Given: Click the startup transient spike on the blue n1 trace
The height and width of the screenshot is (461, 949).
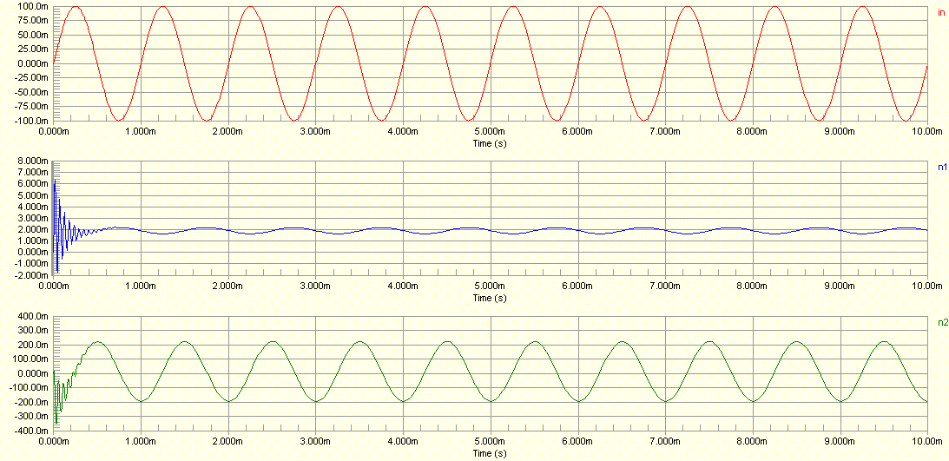Looking at the screenshot, I should pos(56,182).
